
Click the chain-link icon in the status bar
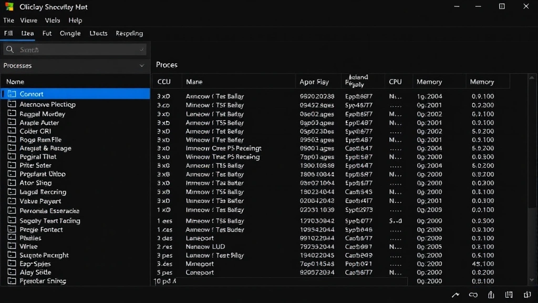473,295
